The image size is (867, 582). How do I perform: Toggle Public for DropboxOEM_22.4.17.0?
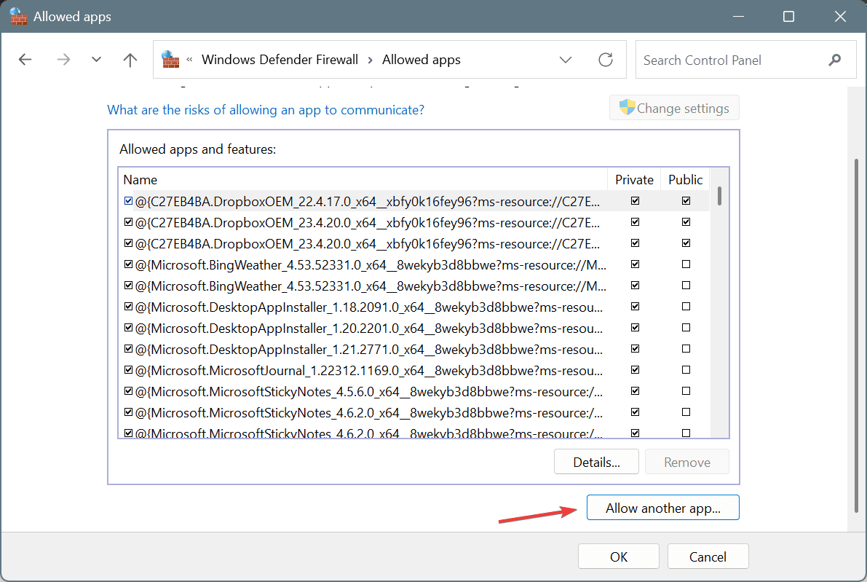(x=686, y=201)
